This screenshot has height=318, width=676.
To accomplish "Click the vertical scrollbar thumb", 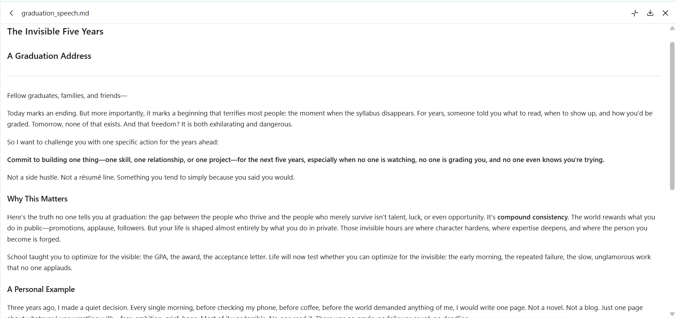I will (x=672, y=116).
